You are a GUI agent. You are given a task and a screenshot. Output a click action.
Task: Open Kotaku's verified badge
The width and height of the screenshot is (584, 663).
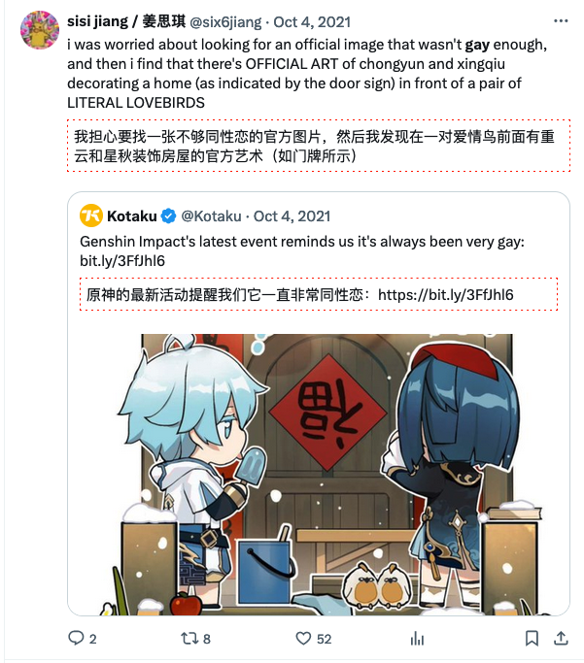(x=168, y=216)
